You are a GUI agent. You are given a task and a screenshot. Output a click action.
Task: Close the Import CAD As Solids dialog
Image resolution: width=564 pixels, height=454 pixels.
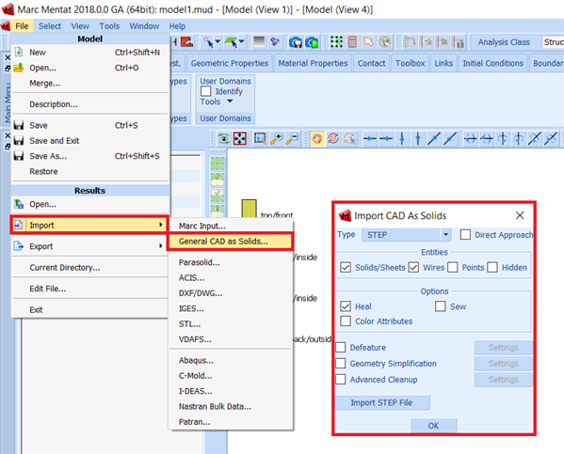pyautogui.click(x=520, y=215)
